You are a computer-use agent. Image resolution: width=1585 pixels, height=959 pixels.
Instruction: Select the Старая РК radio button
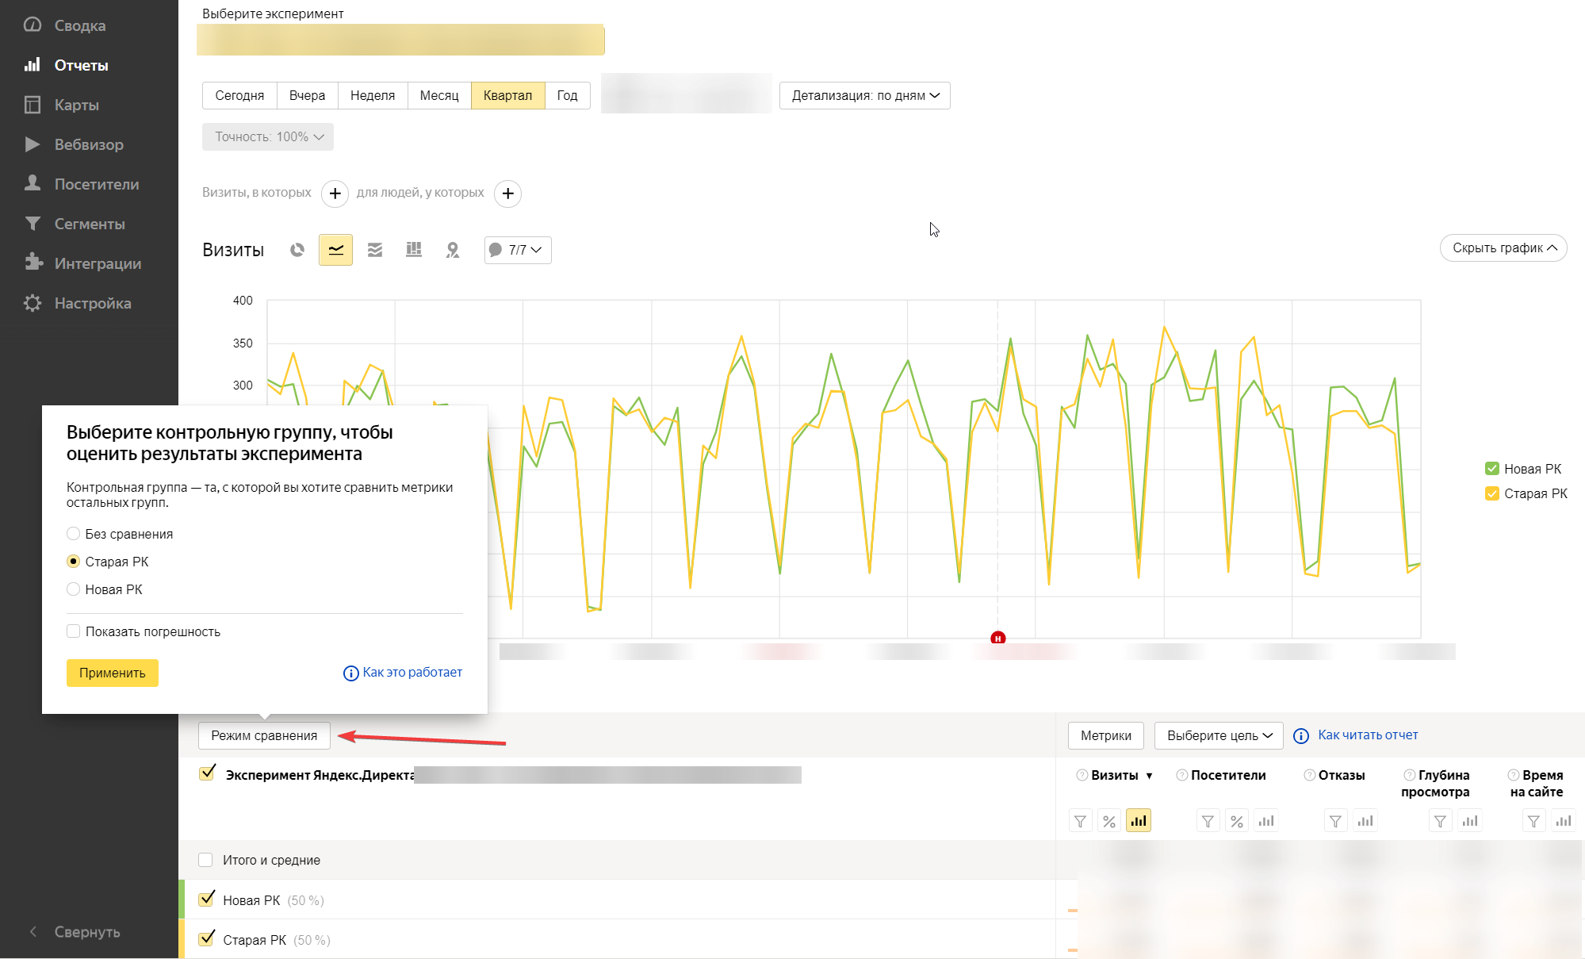[72, 561]
